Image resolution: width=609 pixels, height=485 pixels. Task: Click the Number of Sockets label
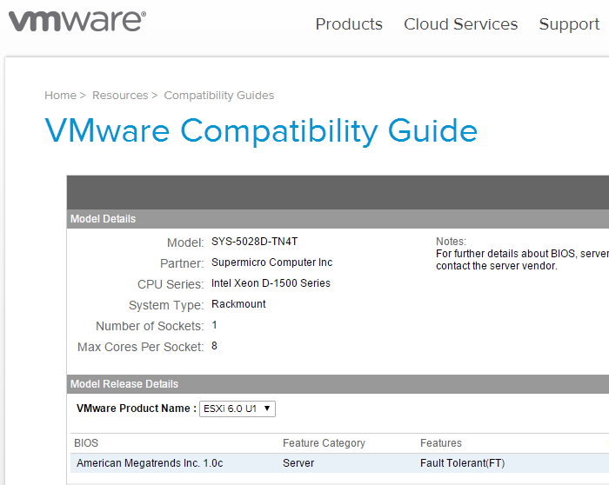tap(150, 326)
